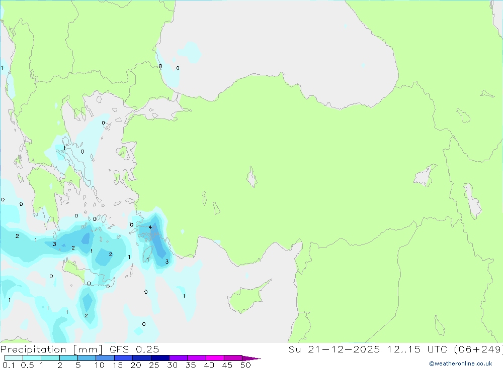The image size is (503, 368).
Task: Pick the 10–15 mm legend color swatch
Action: pos(105,358)
